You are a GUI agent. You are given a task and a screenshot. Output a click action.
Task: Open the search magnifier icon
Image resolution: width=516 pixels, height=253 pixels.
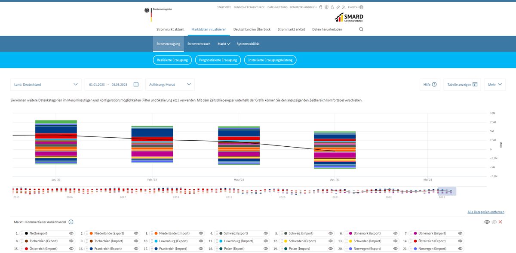pos(361,29)
